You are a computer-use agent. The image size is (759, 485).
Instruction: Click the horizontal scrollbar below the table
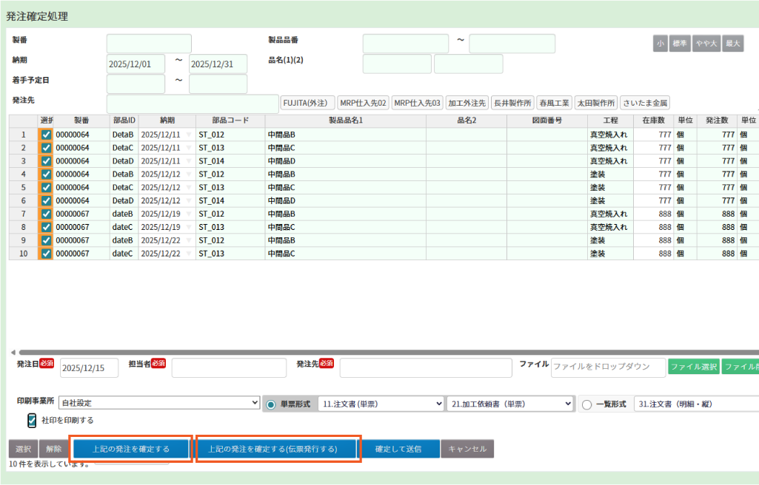tap(370, 353)
